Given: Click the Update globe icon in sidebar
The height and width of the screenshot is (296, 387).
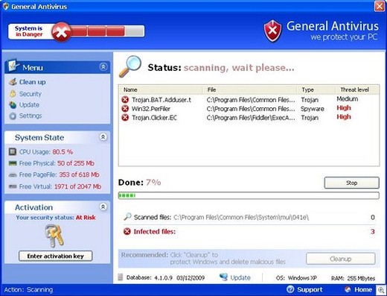Looking at the screenshot, I should click(x=13, y=105).
